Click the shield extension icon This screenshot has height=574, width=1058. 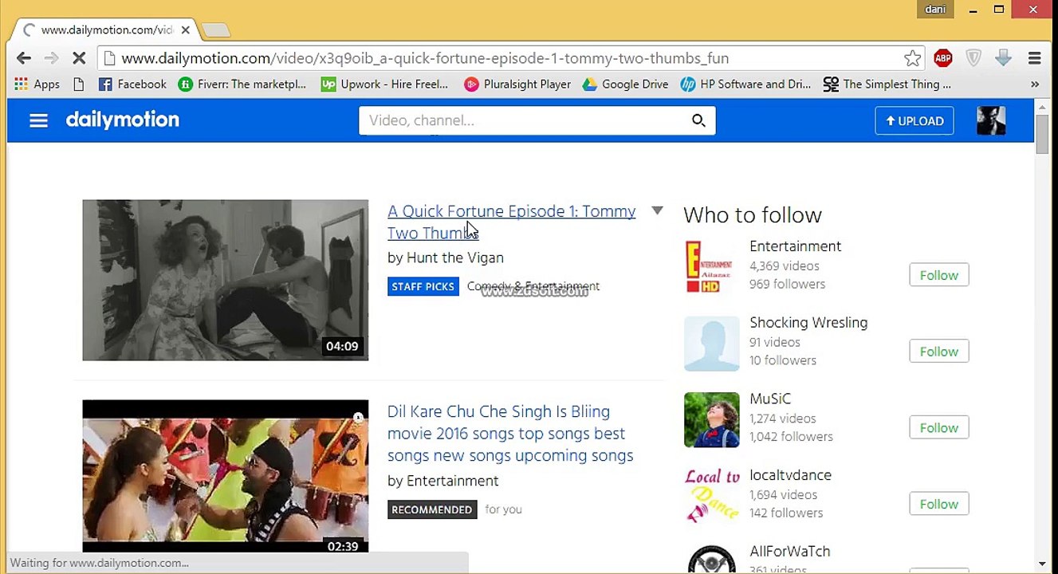click(973, 58)
